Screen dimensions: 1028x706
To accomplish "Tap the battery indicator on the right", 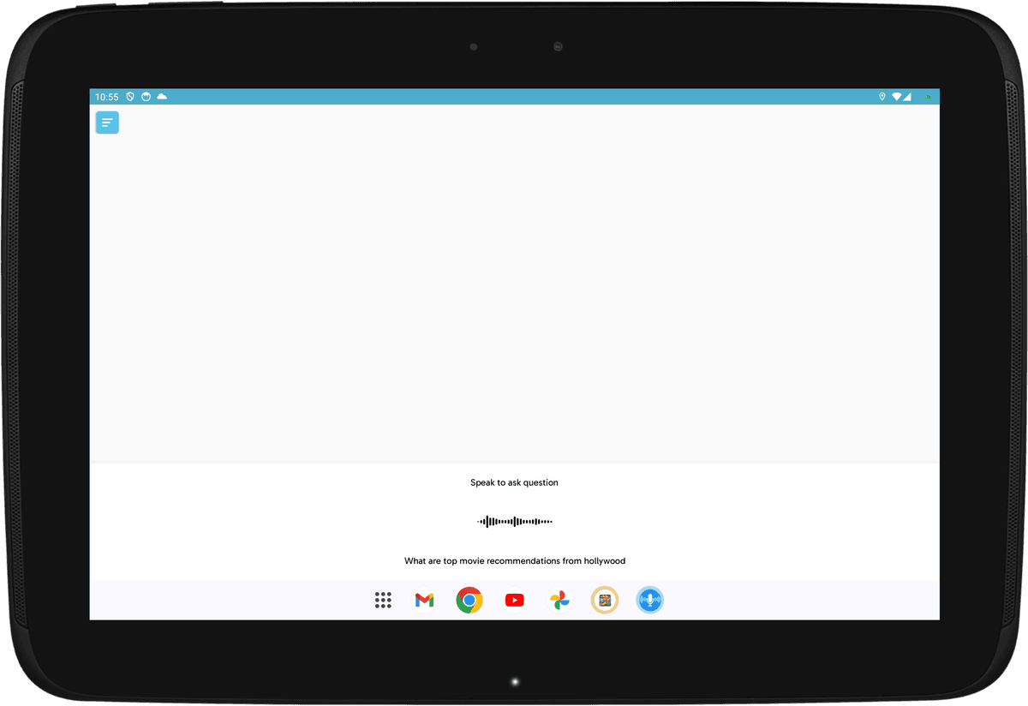I will click(928, 97).
